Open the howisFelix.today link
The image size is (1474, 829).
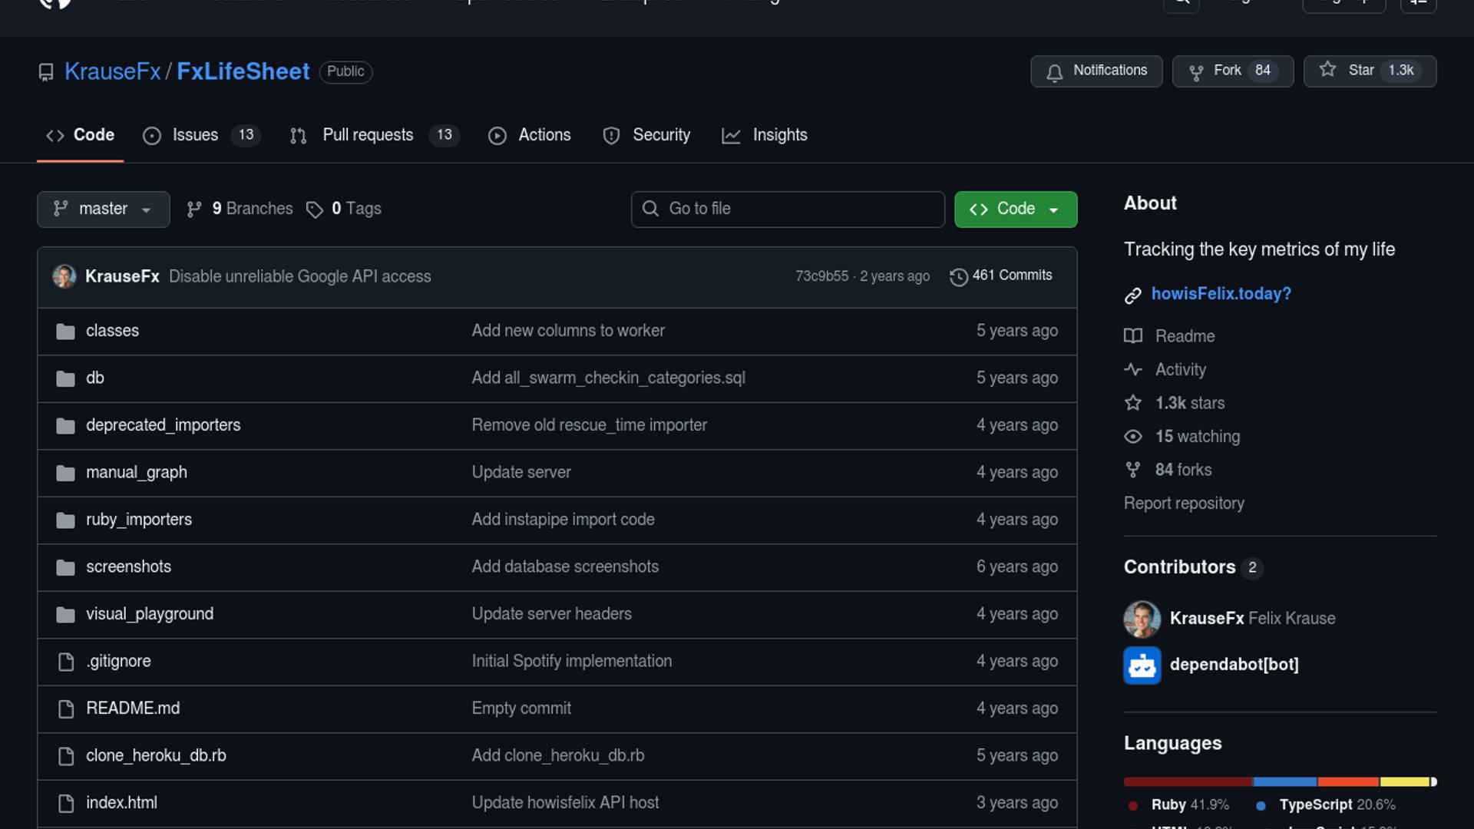click(1221, 294)
